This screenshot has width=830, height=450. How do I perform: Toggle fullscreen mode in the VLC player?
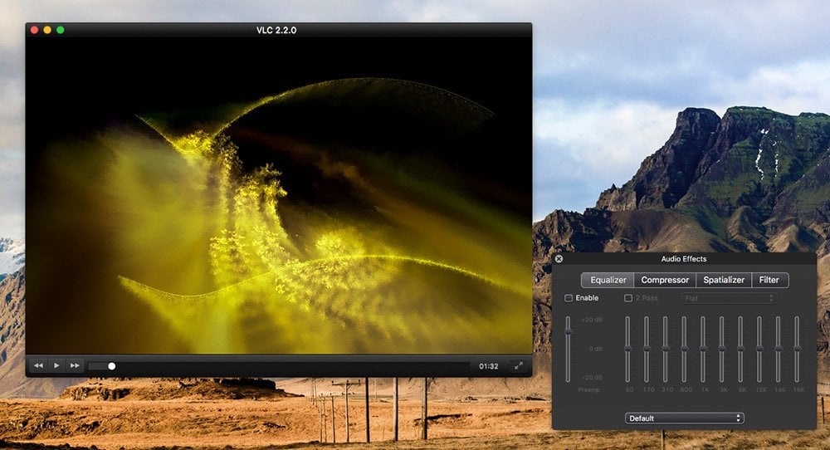coord(519,366)
